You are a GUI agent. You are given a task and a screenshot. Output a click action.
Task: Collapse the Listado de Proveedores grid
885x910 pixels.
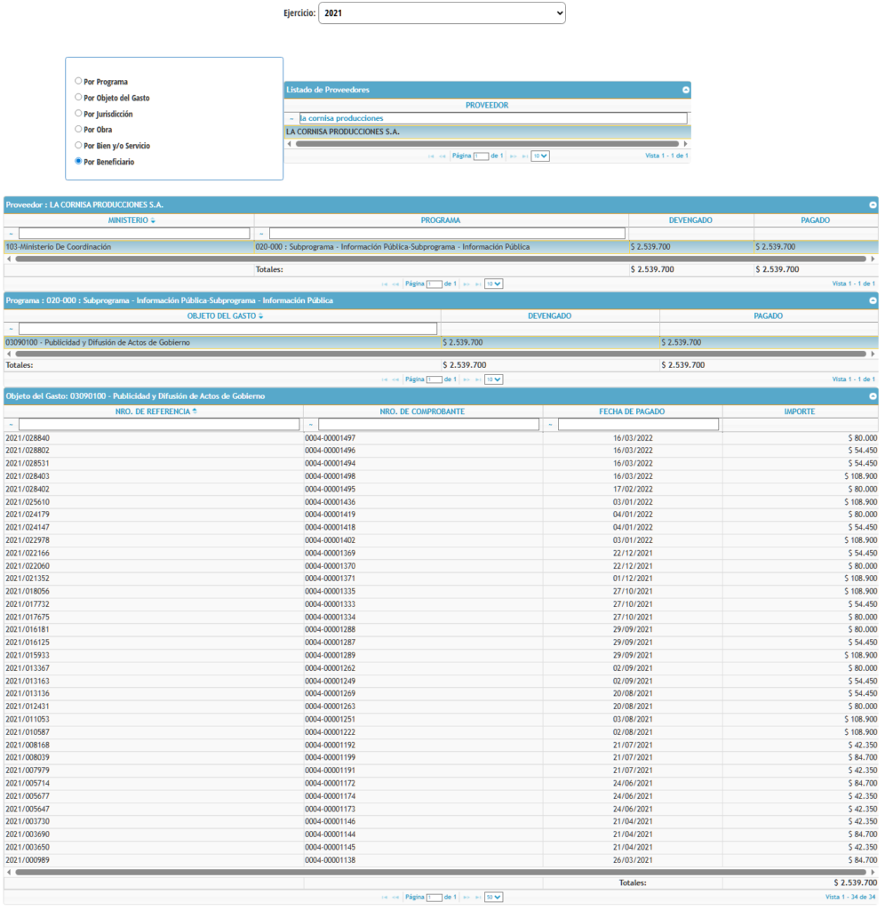pyautogui.click(x=685, y=90)
